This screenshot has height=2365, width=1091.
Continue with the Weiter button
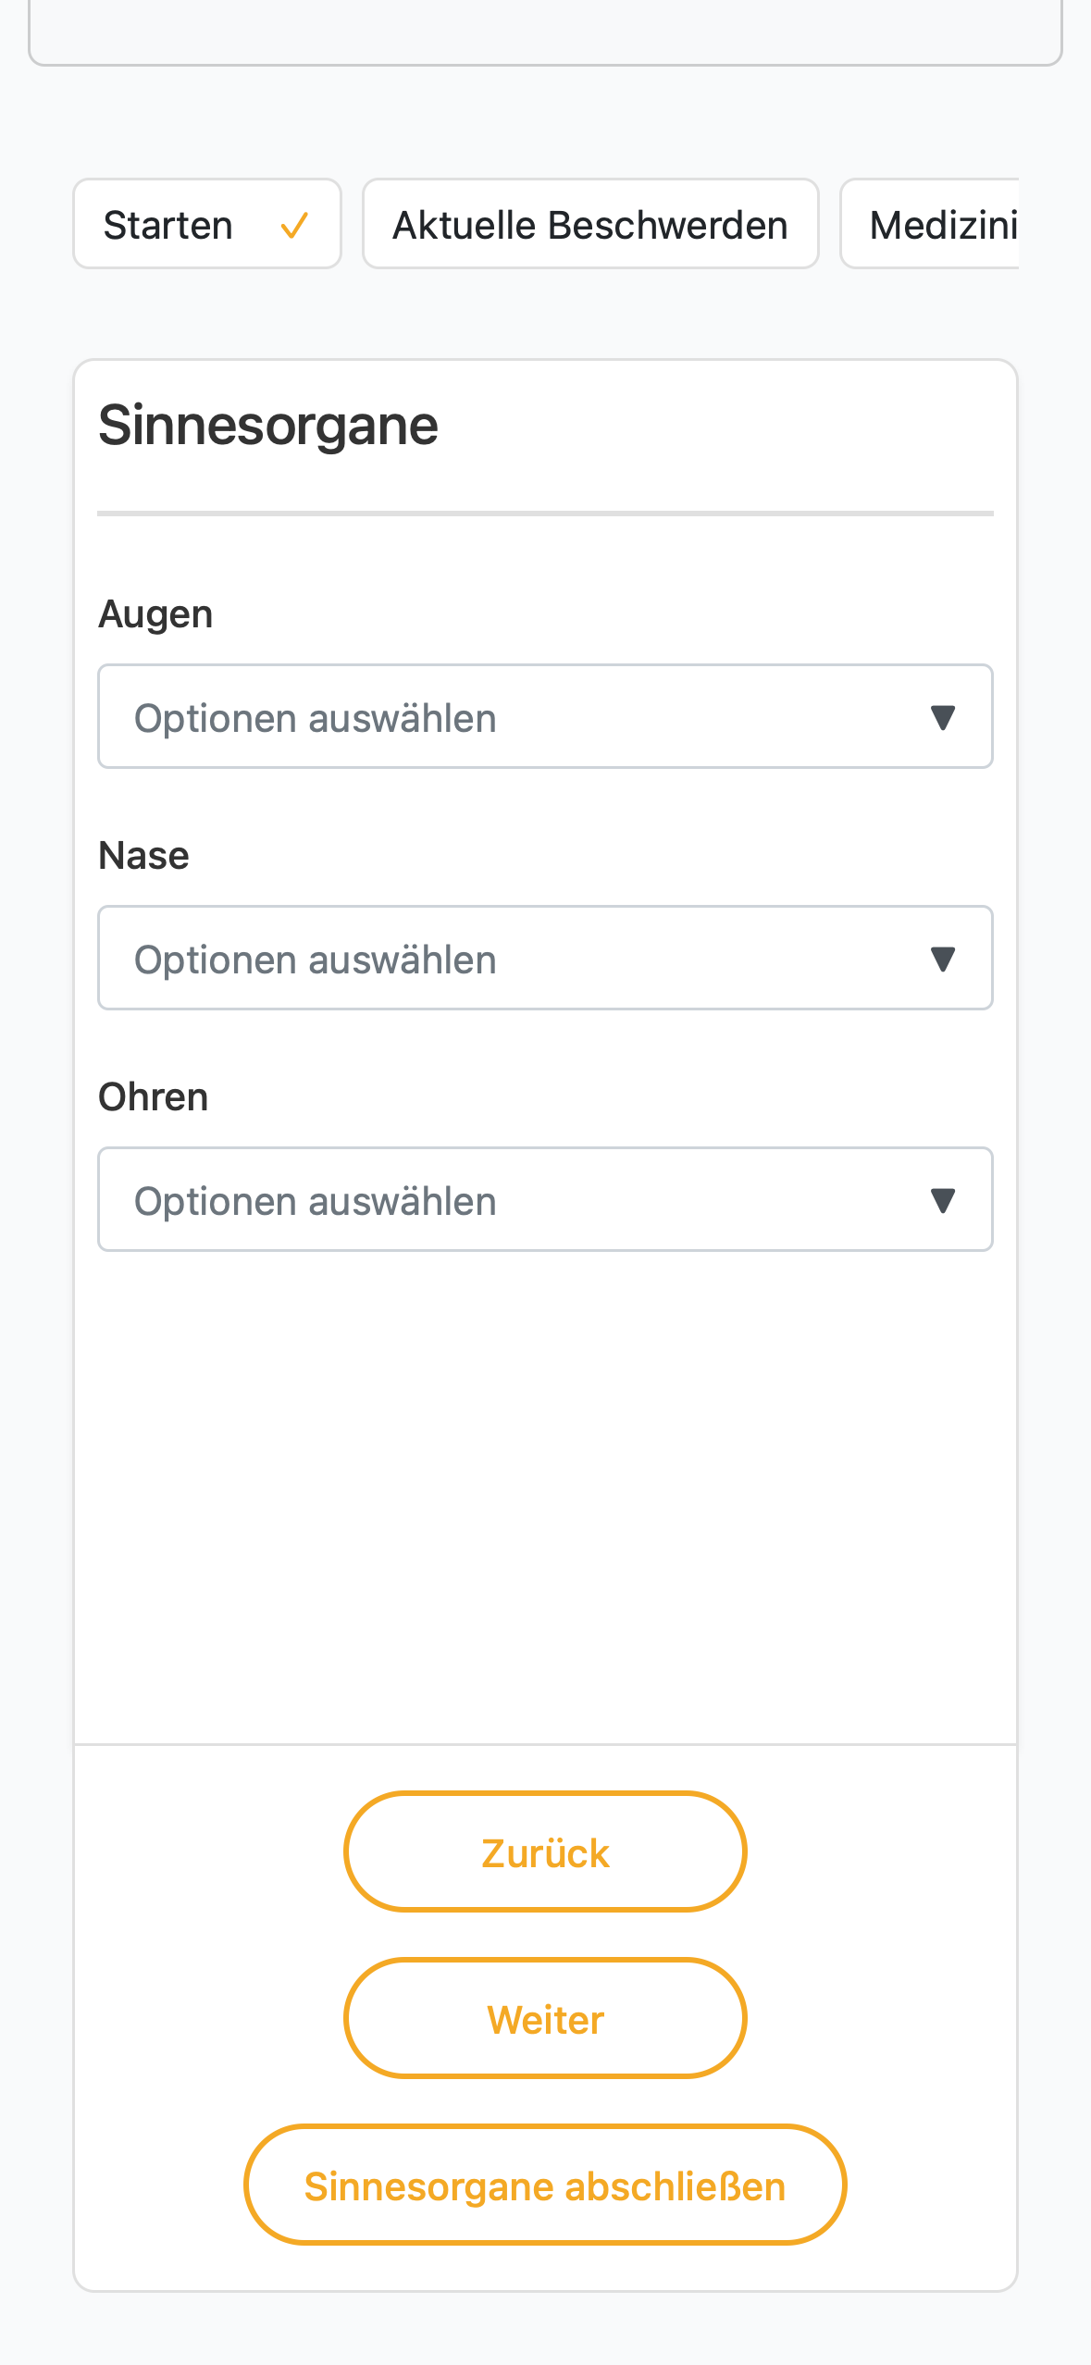point(545,2018)
